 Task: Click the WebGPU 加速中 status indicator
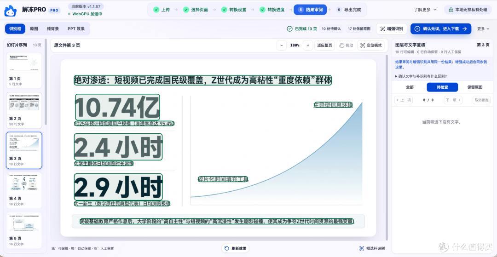coord(85,14)
